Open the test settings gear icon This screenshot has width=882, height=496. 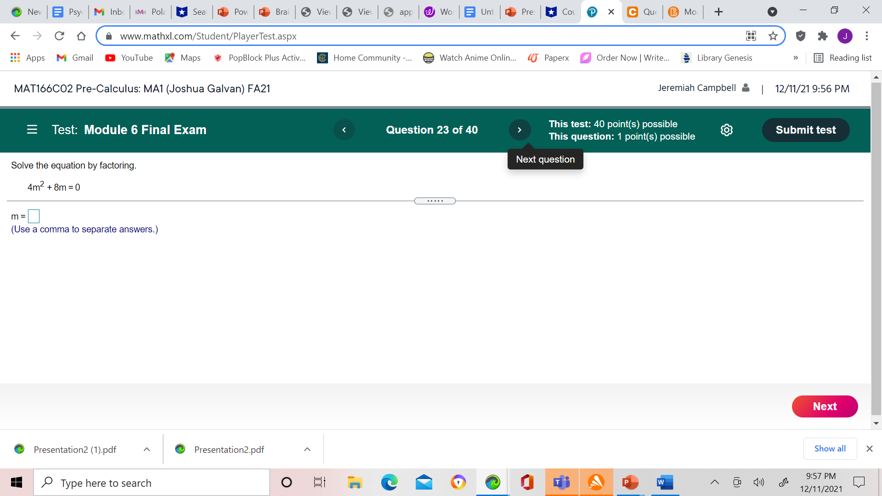(x=726, y=130)
